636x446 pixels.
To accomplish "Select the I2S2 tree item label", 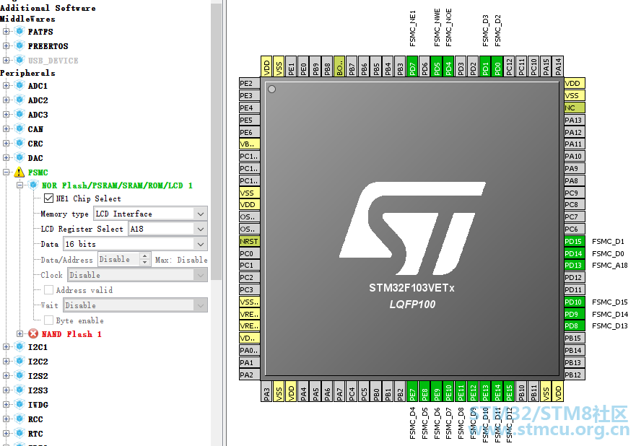I will 38,376.
